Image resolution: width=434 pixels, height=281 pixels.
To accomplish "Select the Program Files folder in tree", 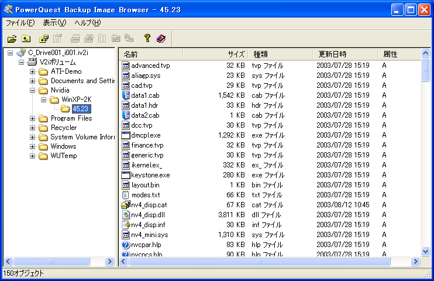I will pos(71,118).
